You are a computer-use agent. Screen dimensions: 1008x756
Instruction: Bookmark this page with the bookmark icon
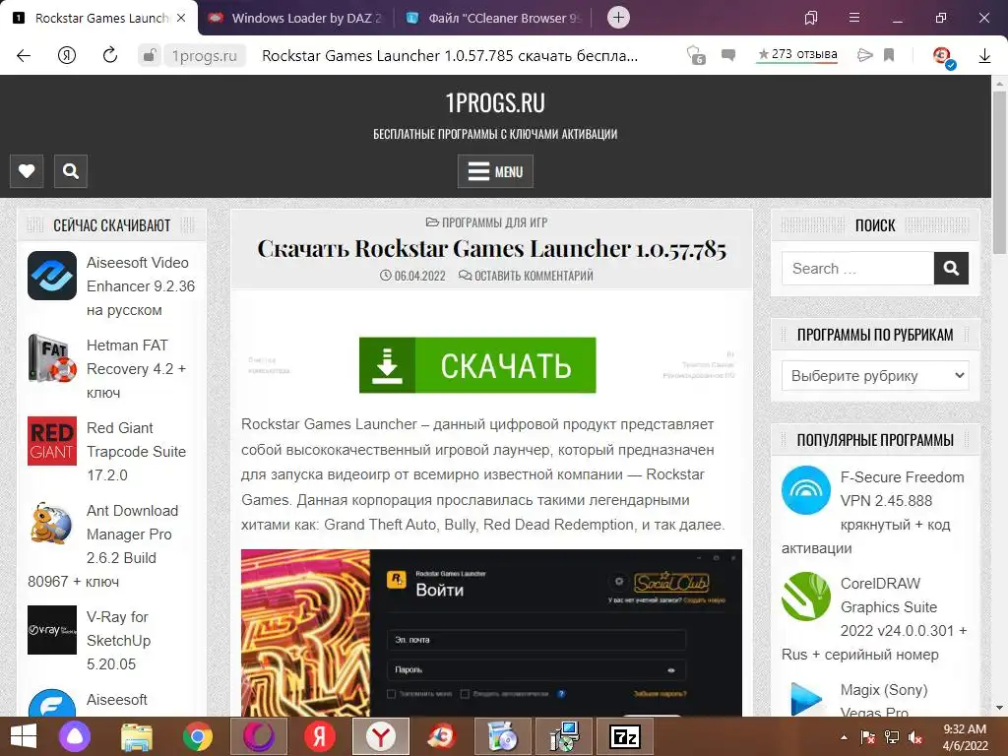(889, 55)
